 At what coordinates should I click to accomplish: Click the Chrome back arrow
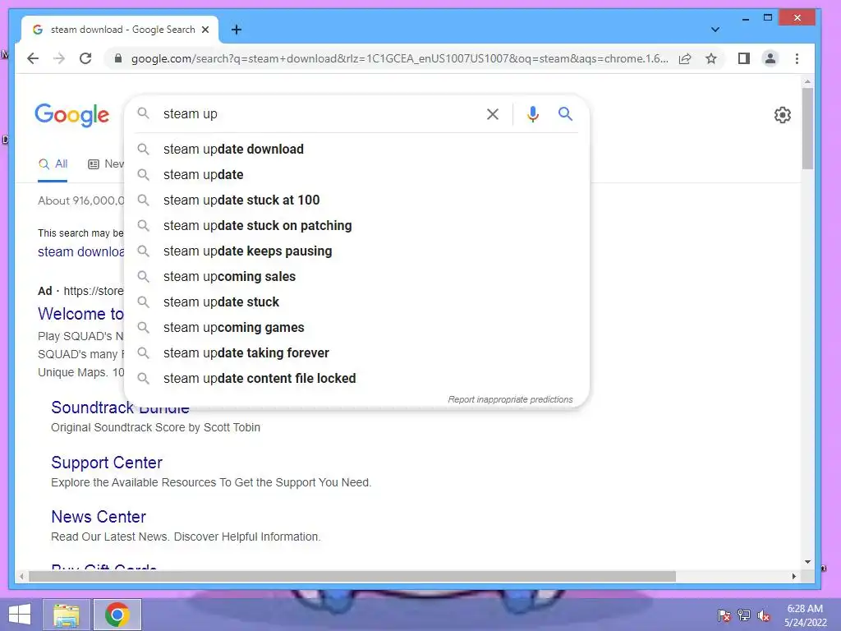(x=33, y=58)
